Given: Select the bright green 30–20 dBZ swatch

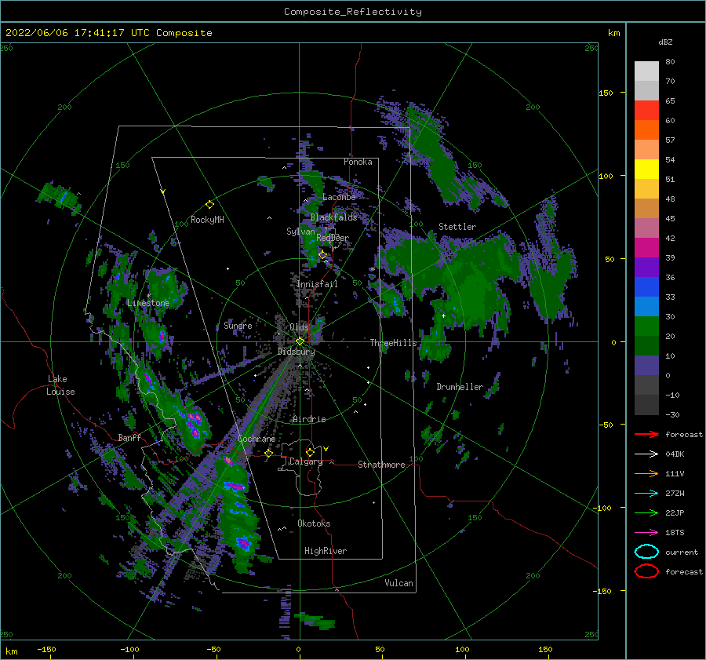Looking at the screenshot, I should tap(646, 326).
